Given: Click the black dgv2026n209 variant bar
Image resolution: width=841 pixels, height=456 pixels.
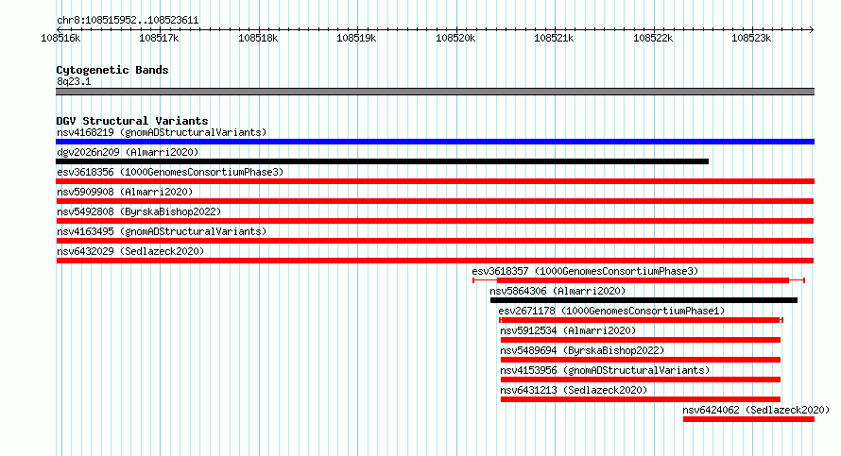Looking at the screenshot, I should tap(383, 161).
